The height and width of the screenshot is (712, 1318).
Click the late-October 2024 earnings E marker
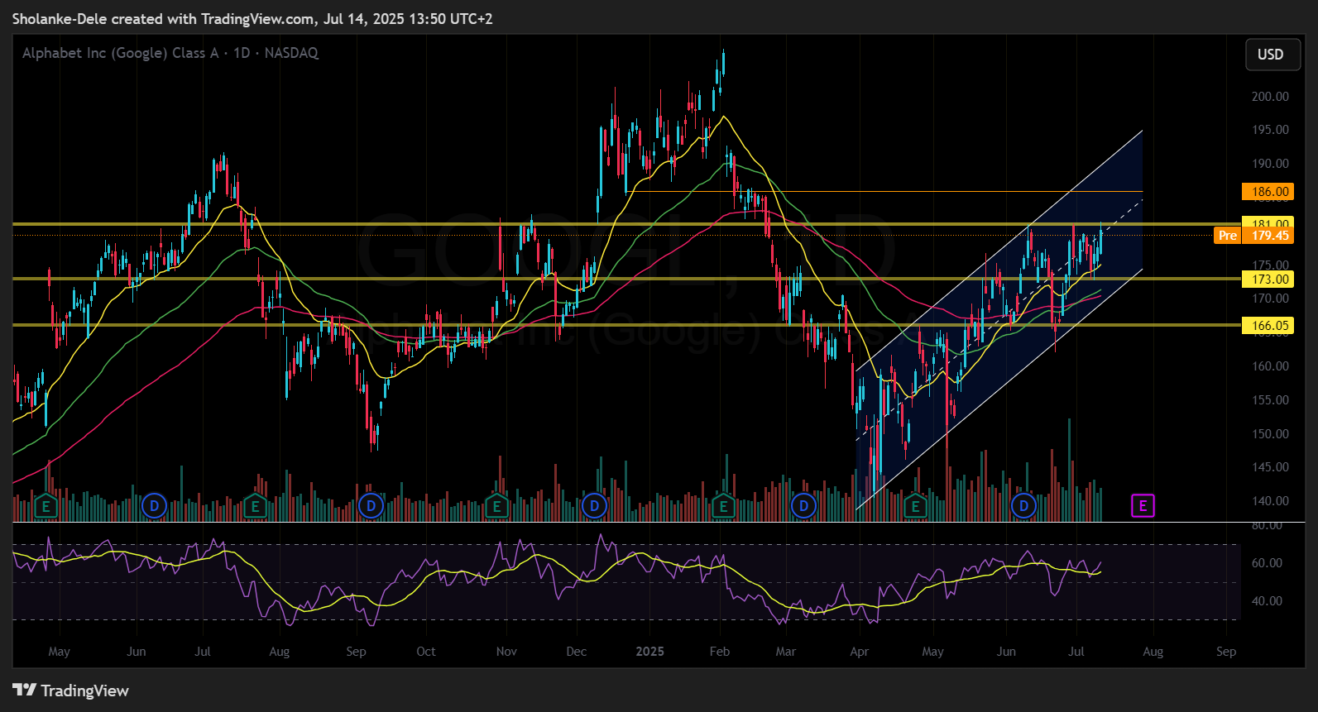(x=496, y=505)
